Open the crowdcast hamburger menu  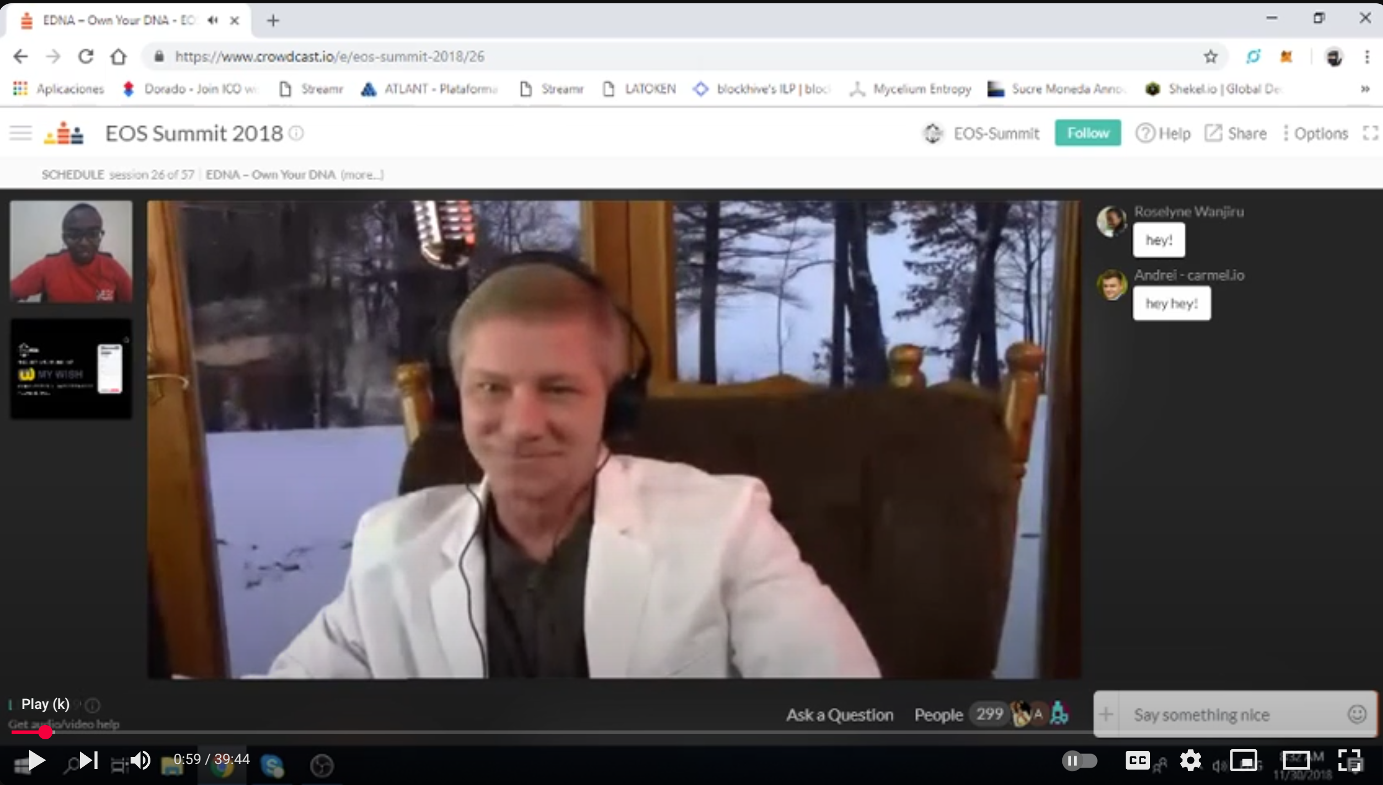[x=21, y=133]
